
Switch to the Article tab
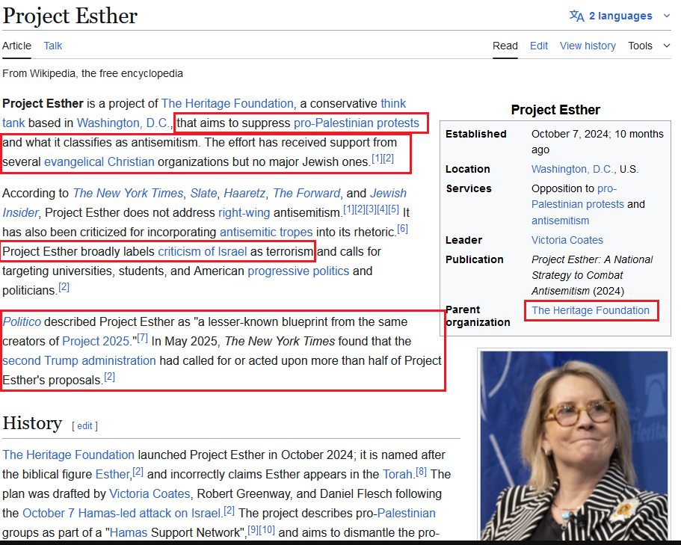coord(16,46)
